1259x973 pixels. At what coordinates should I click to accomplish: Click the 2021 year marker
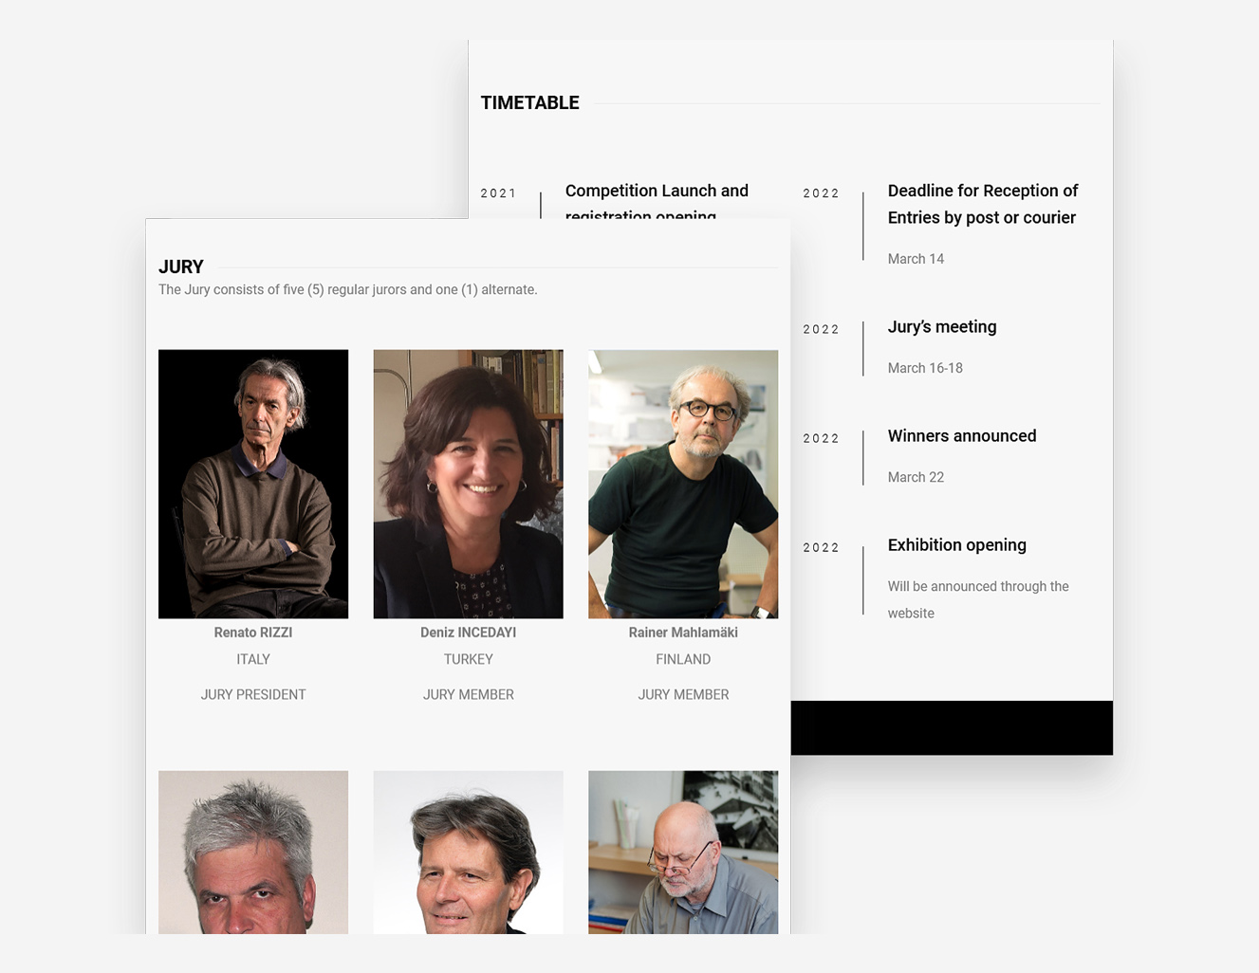point(498,193)
